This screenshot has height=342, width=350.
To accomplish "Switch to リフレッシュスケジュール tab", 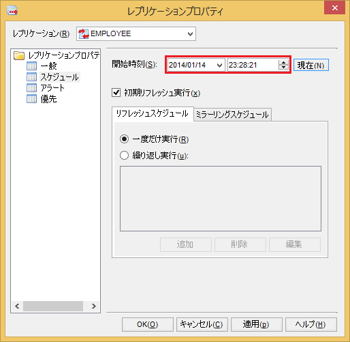I will (x=153, y=114).
